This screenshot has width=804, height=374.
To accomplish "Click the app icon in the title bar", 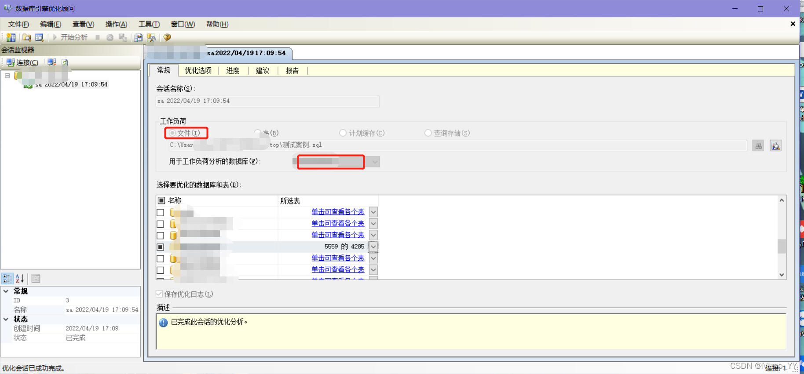I will pos(7,8).
